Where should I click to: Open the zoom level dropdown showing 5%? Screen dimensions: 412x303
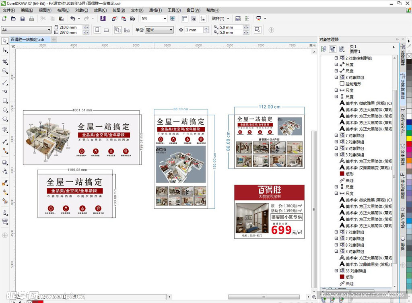pos(165,19)
